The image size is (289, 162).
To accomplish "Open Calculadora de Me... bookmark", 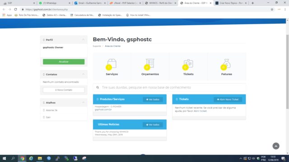I will [x=82, y=15].
